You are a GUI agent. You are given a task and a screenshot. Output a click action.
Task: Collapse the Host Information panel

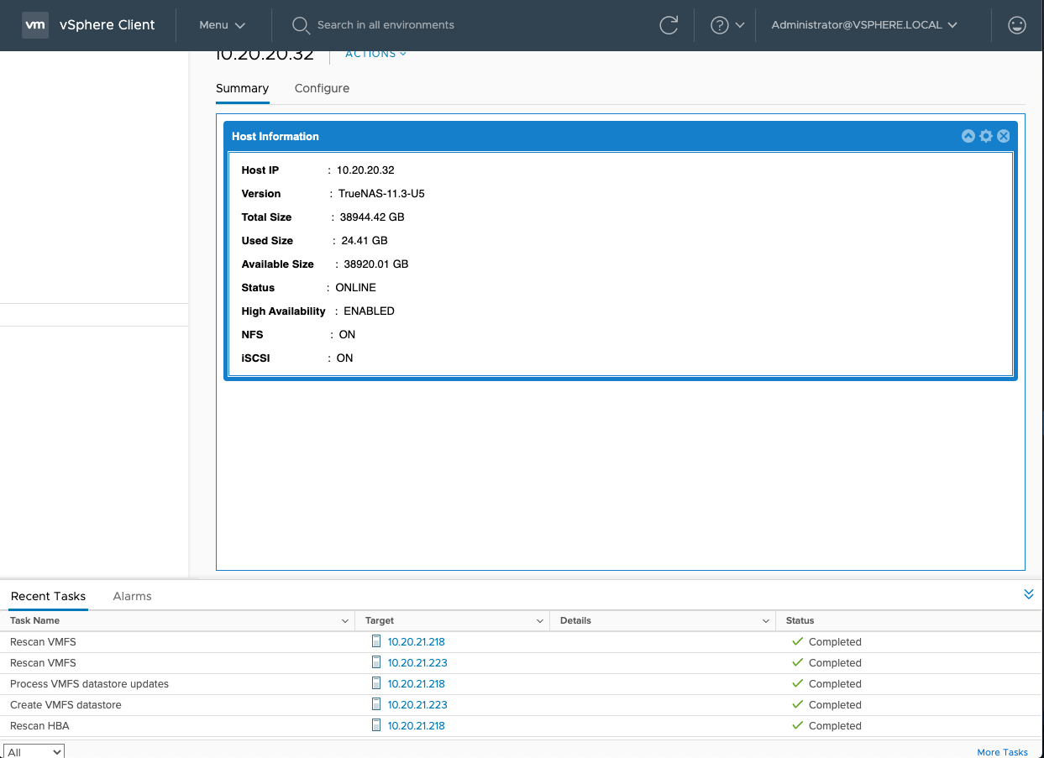968,136
